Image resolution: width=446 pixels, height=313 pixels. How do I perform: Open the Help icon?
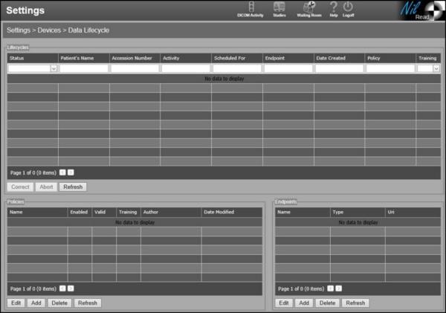pyautogui.click(x=334, y=8)
